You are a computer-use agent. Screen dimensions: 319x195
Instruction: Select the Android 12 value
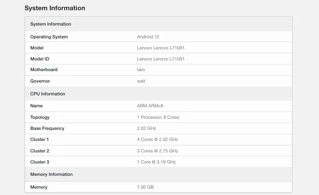click(148, 37)
